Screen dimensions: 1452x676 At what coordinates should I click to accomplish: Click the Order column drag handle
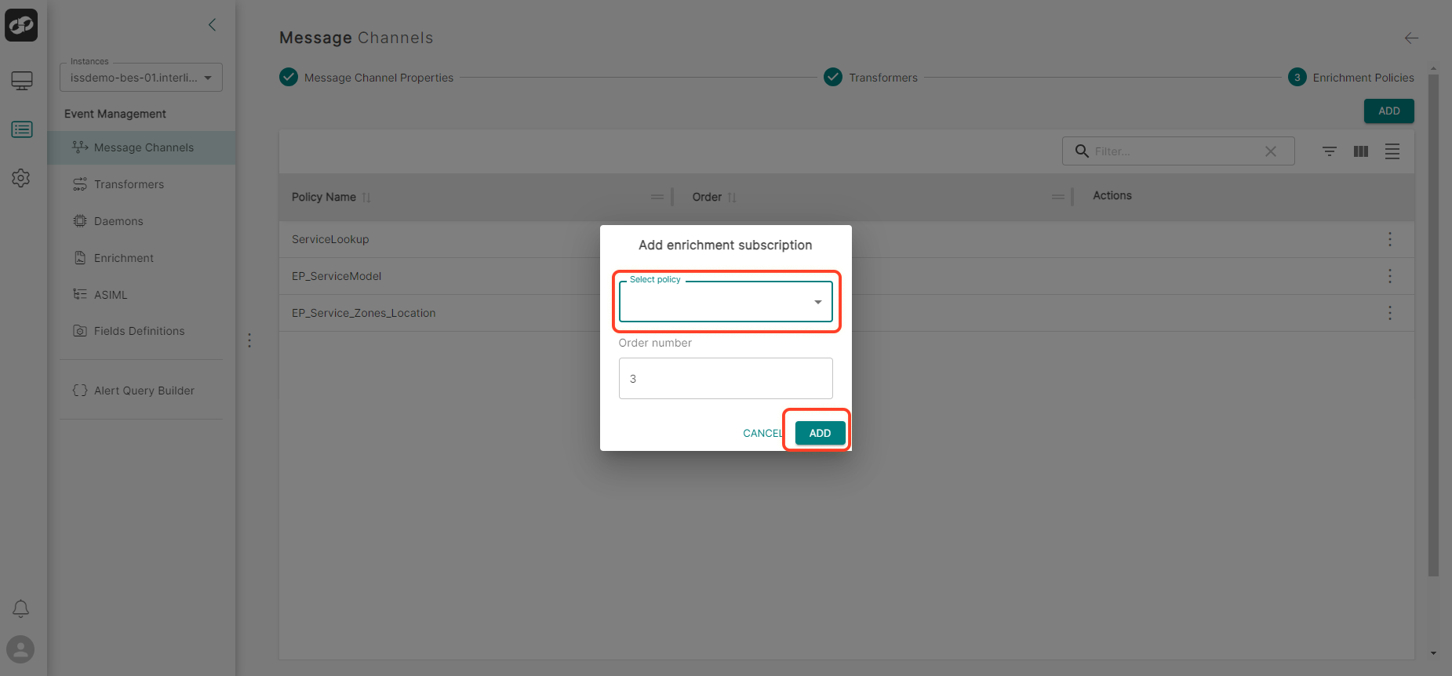tap(1058, 197)
